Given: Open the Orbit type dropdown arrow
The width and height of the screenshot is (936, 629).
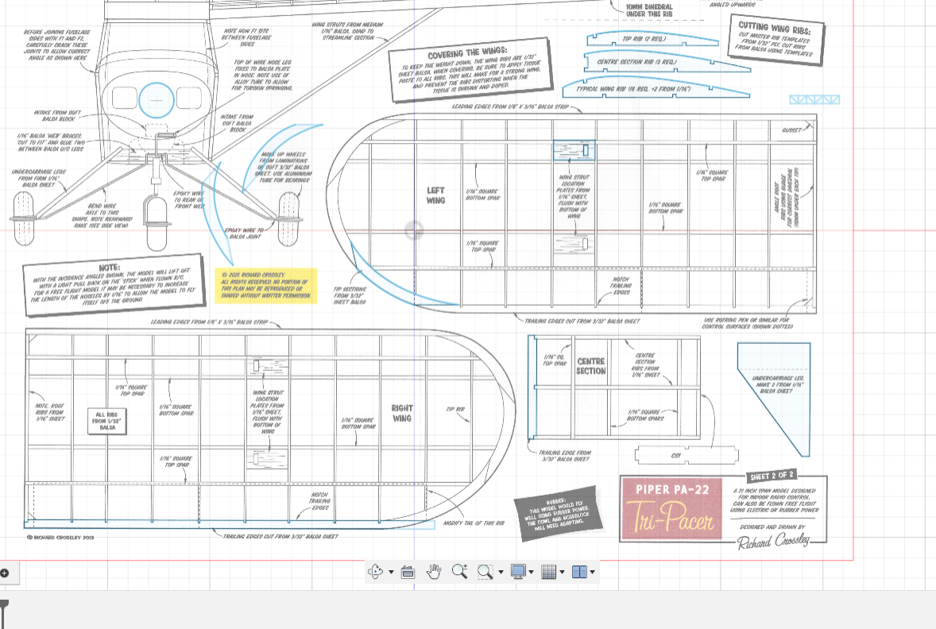Looking at the screenshot, I should 391,573.
